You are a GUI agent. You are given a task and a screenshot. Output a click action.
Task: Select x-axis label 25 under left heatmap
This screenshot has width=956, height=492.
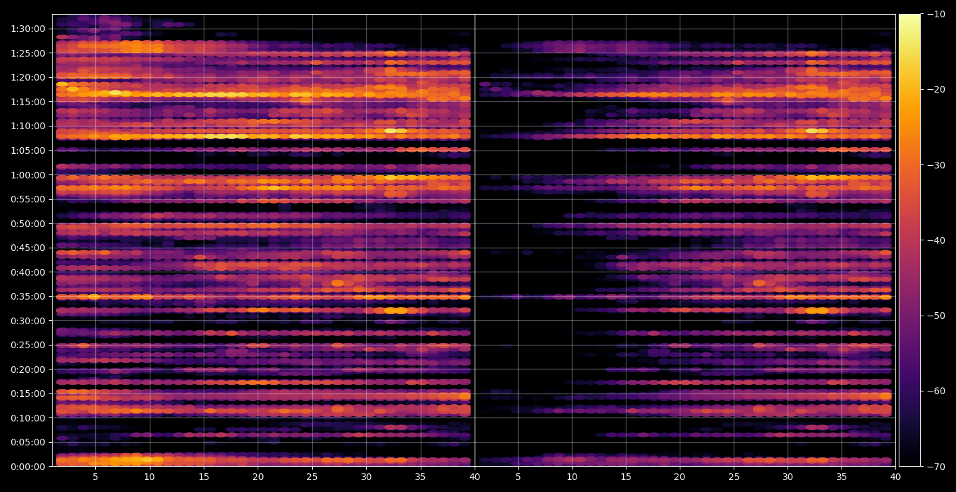312,477
